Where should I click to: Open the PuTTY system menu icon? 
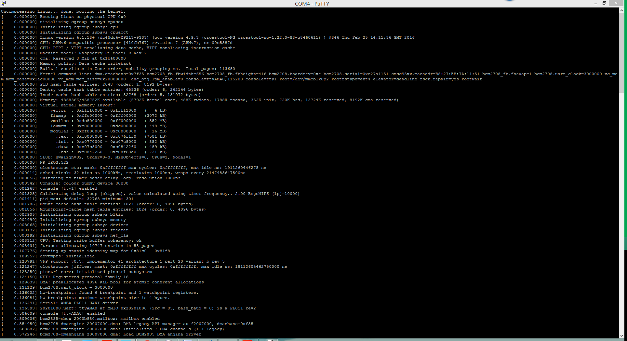4,4
